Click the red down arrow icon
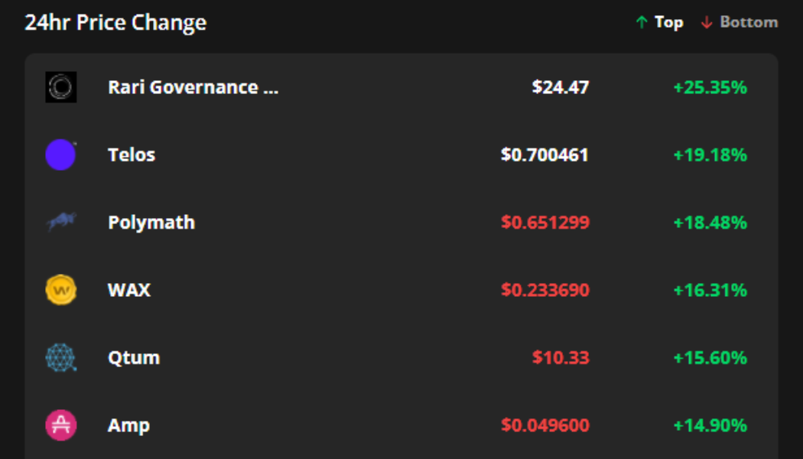 click(x=706, y=22)
